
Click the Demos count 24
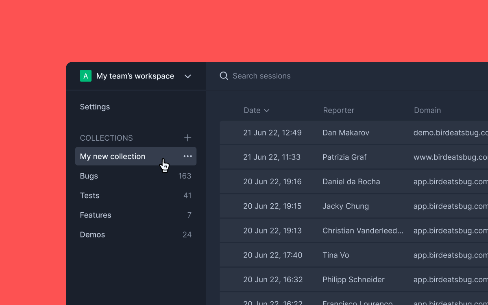coord(187,235)
